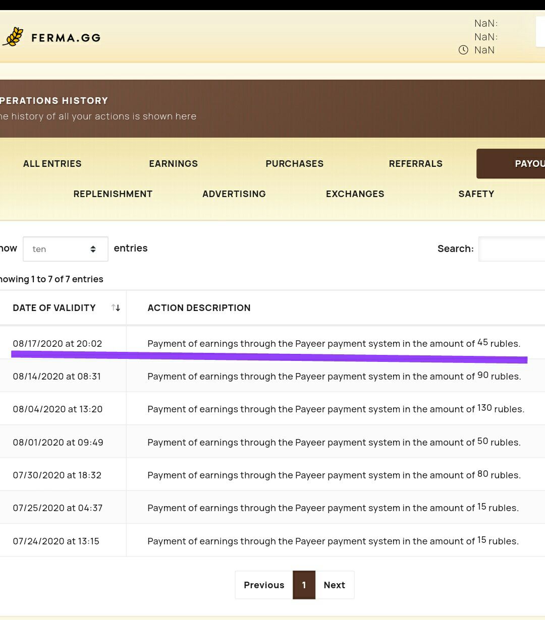The height and width of the screenshot is (620, 545).
Task: Switch to the Exchanges tab
Action: click(355, 194)
